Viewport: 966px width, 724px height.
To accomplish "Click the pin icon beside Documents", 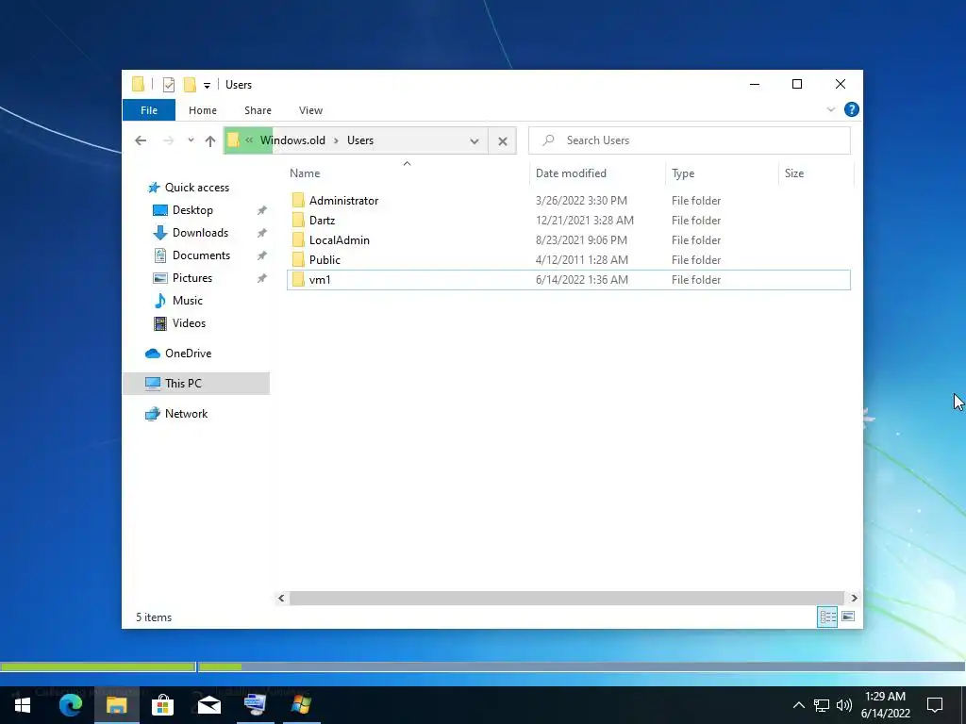I will coord(262,255).
